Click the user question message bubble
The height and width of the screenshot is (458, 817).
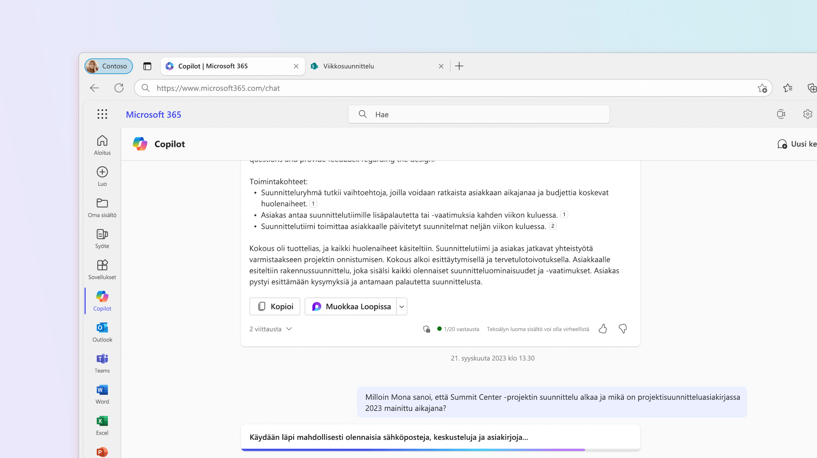pos(552,402)
